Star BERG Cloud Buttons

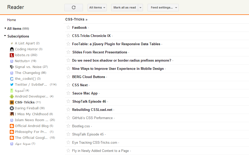pos(68,77)
